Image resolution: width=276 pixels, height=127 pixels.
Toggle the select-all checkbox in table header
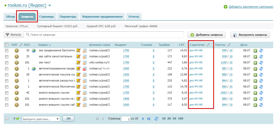click(x=7, y=45)
